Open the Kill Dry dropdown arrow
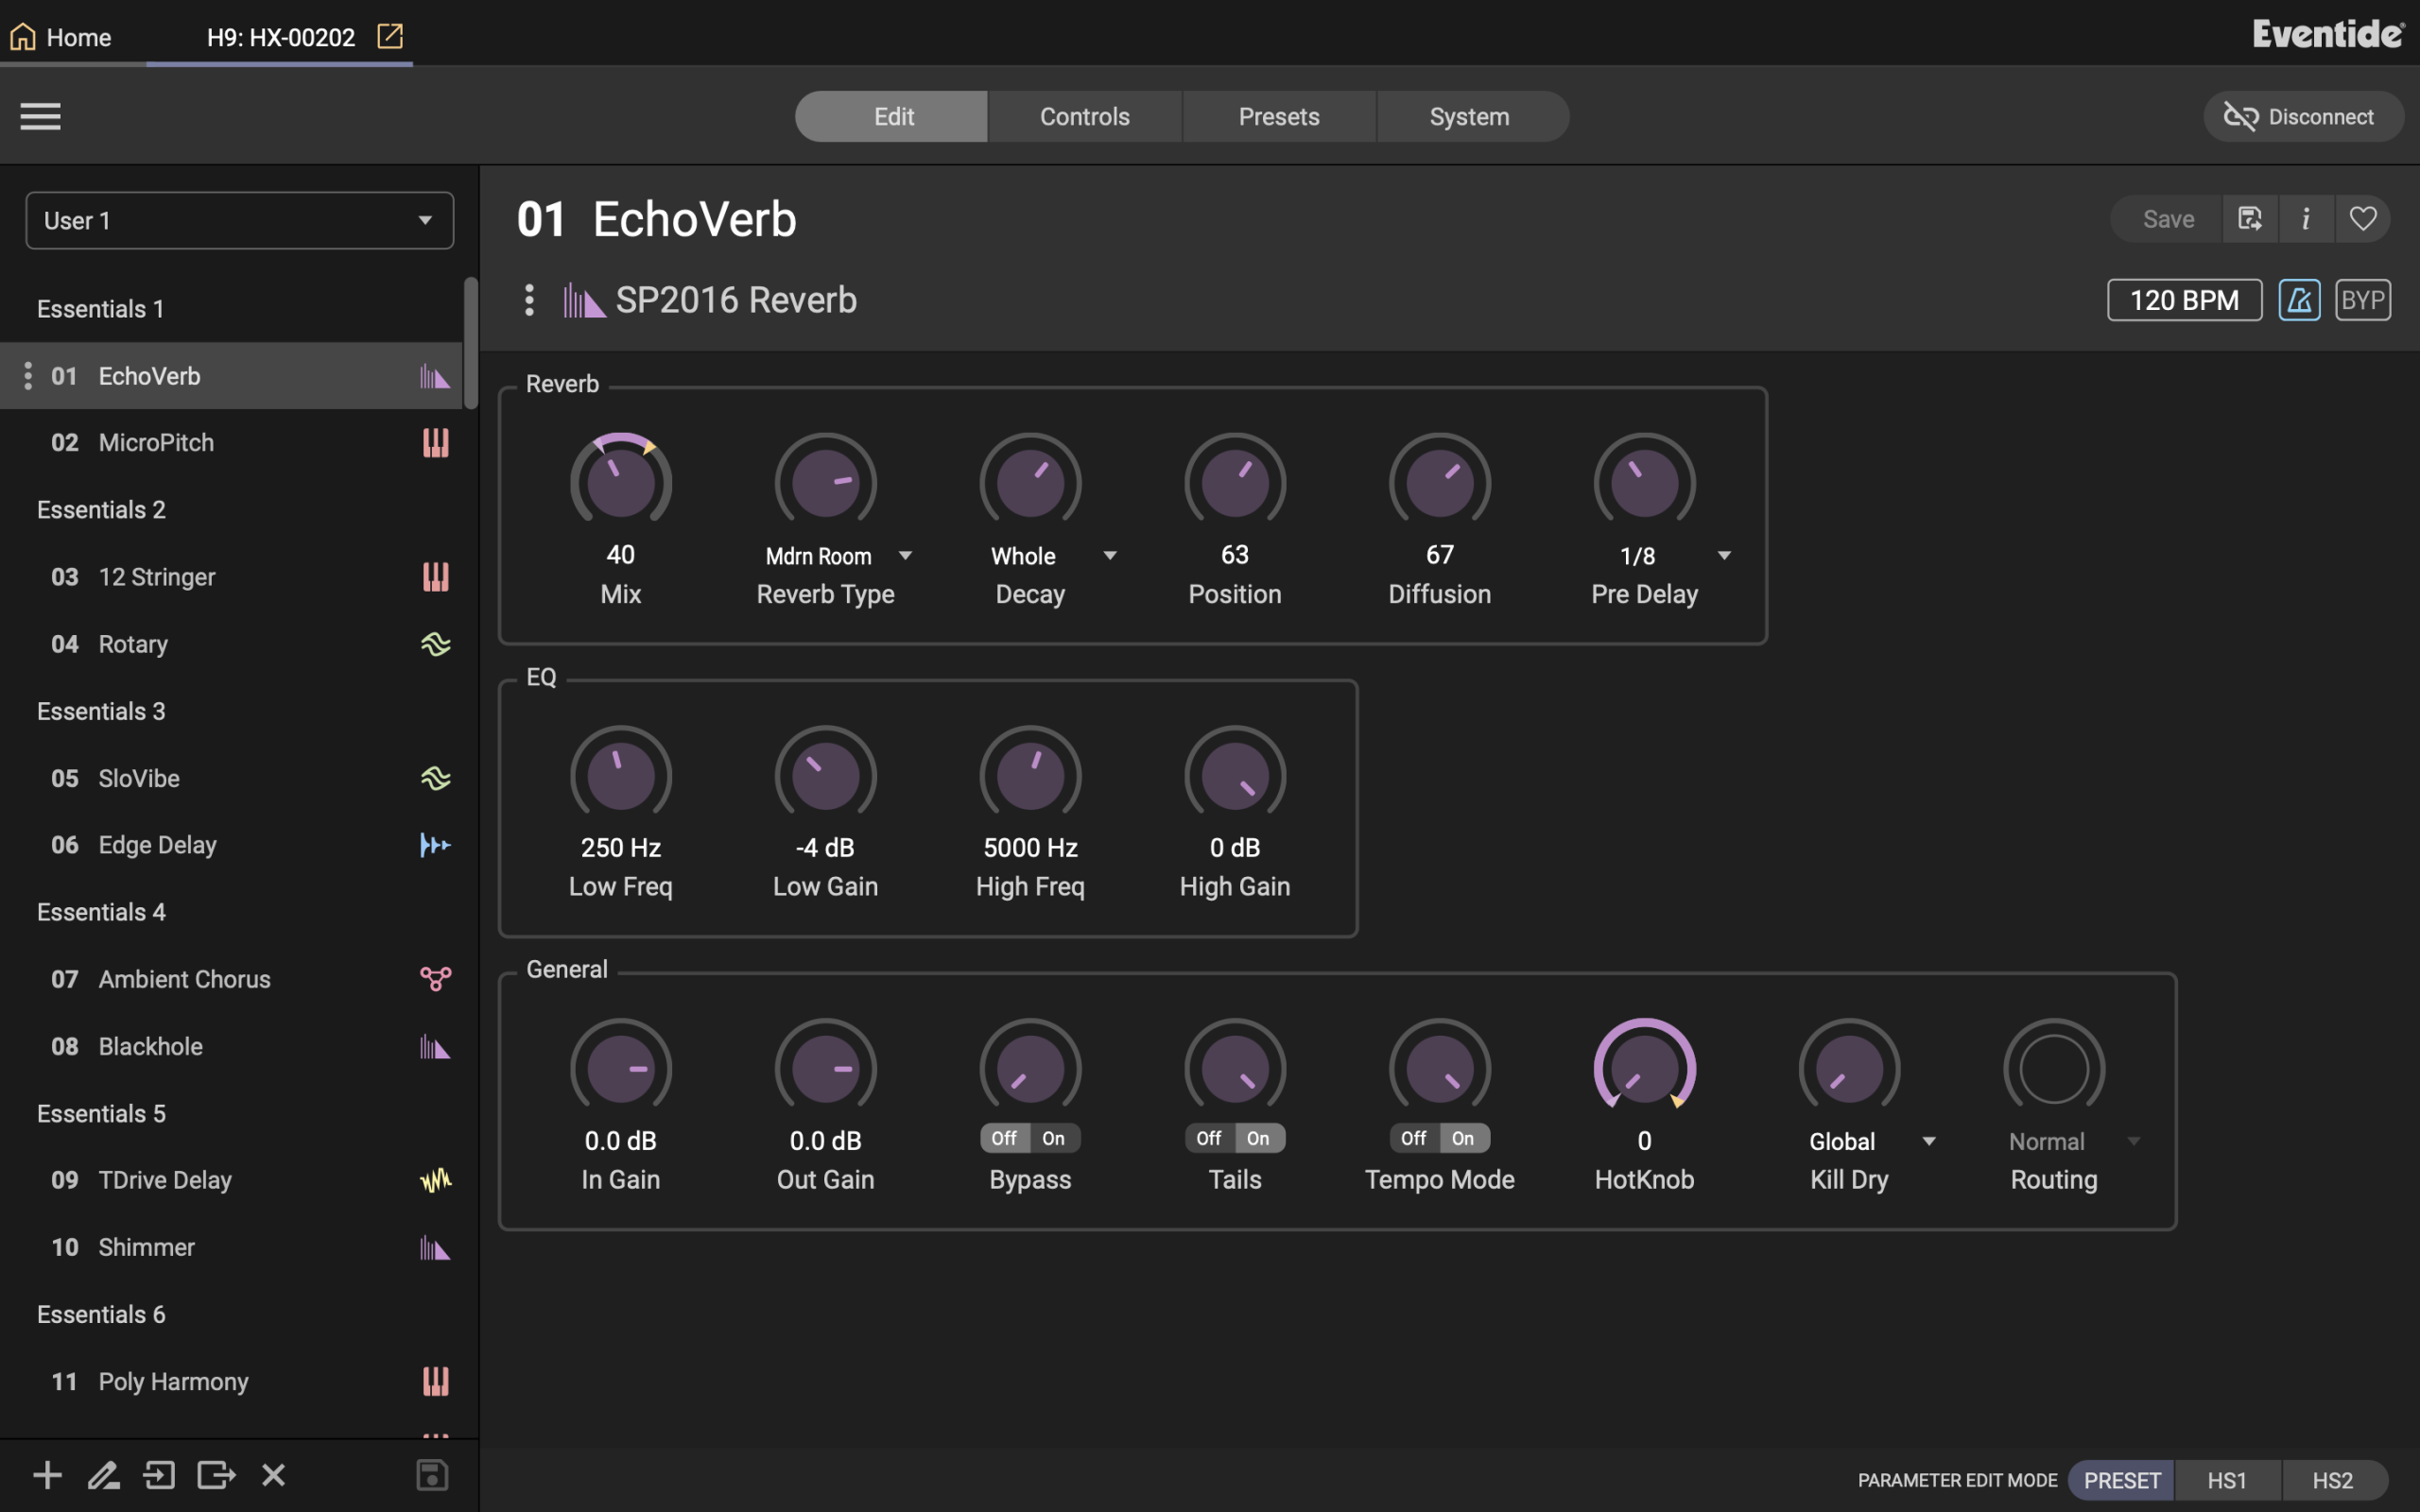This screenshot has width=2420, height=1512. coord(1930,1141)
